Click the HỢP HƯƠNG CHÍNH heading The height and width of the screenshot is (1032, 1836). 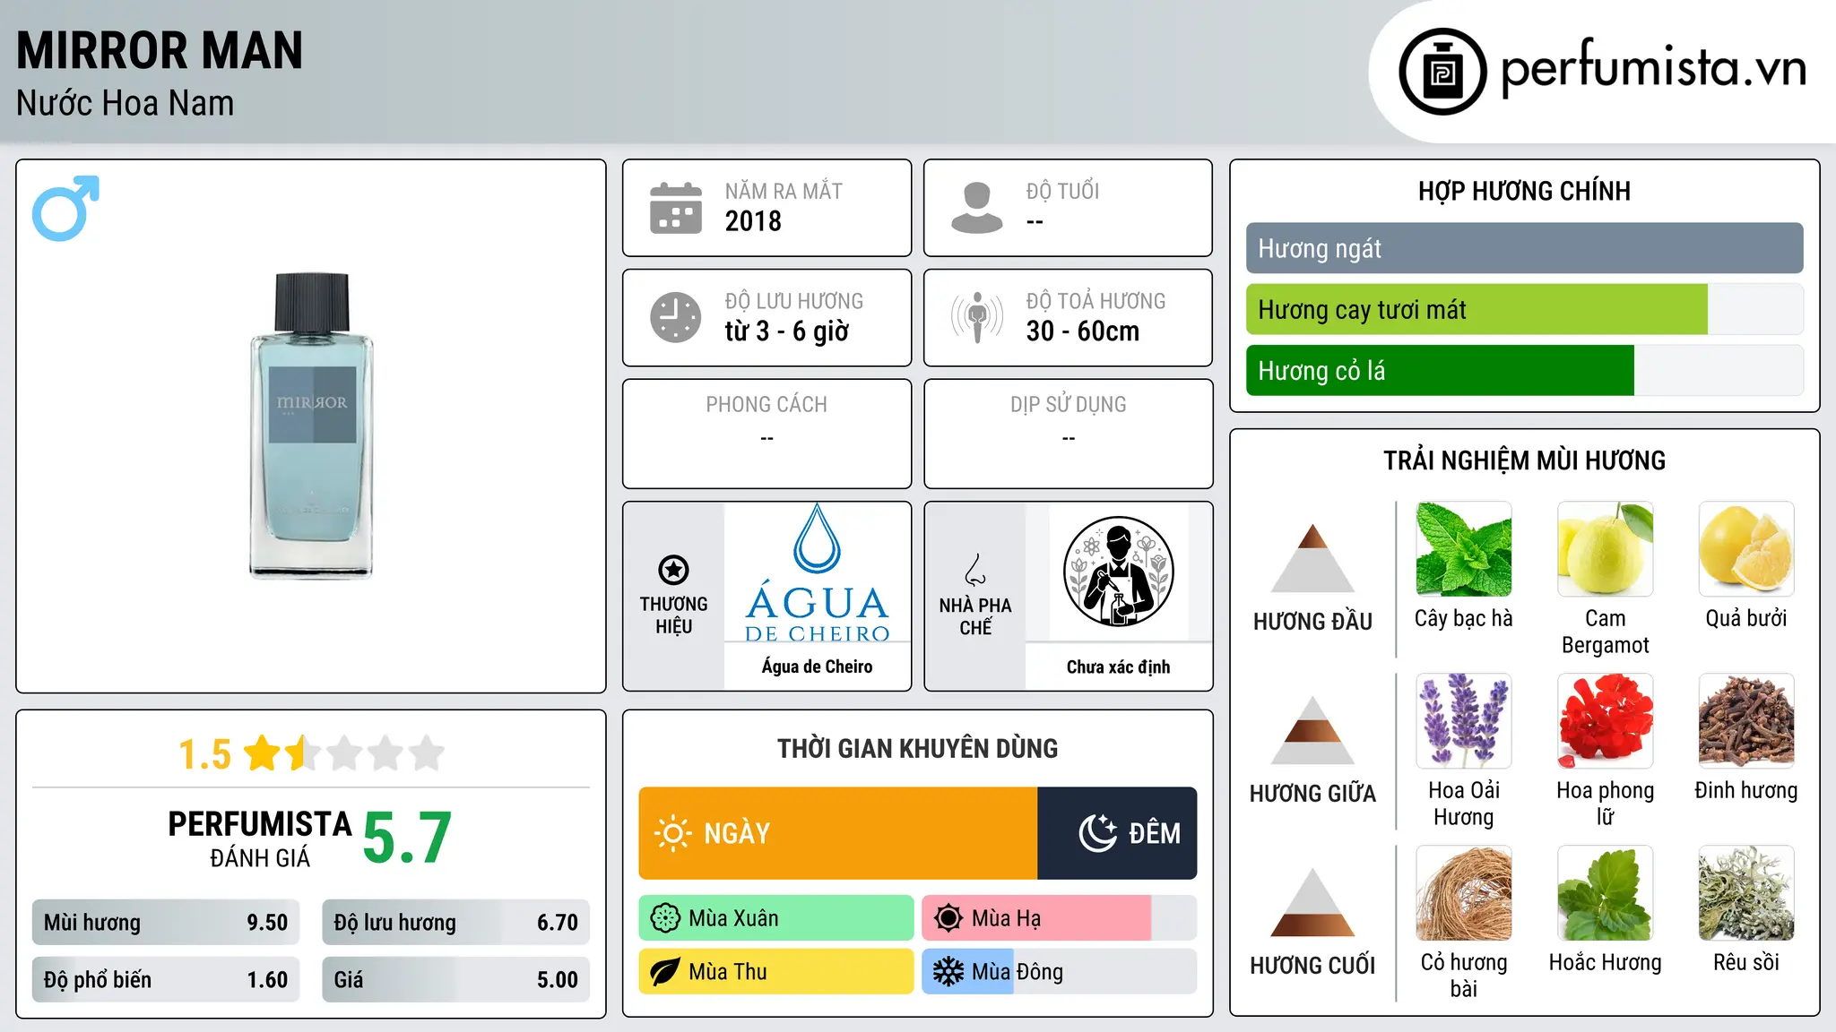[x=1524, y=191]
